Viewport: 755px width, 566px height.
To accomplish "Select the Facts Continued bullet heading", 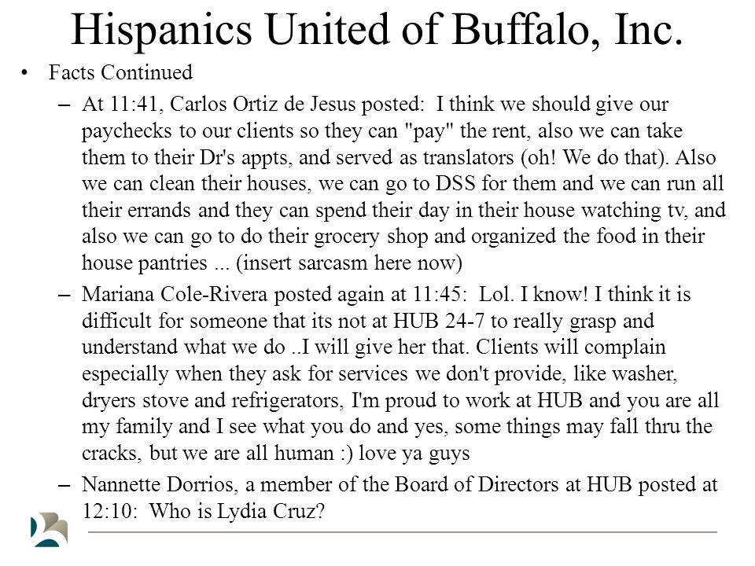I will click(x=120, y=72).
